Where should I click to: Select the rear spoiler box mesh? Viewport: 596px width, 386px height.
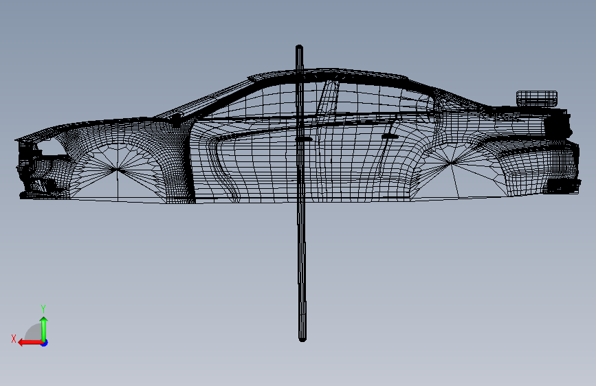tap(537, 98)
